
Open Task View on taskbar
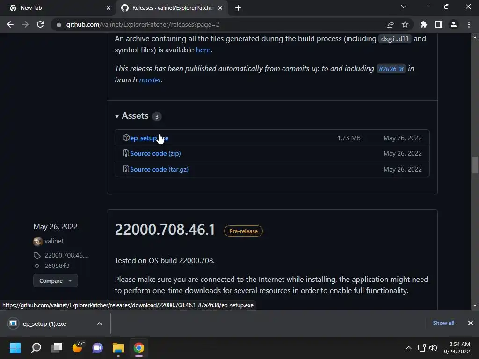(x=57, y=348)
